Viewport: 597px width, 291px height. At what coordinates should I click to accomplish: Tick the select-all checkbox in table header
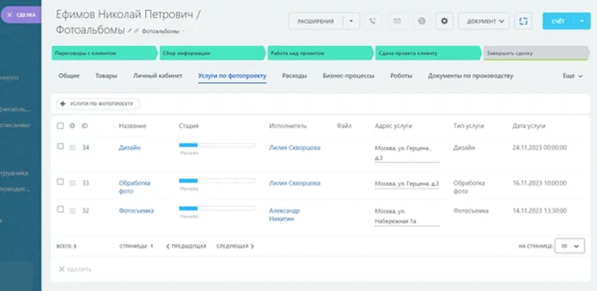click(x=60, y=126)
